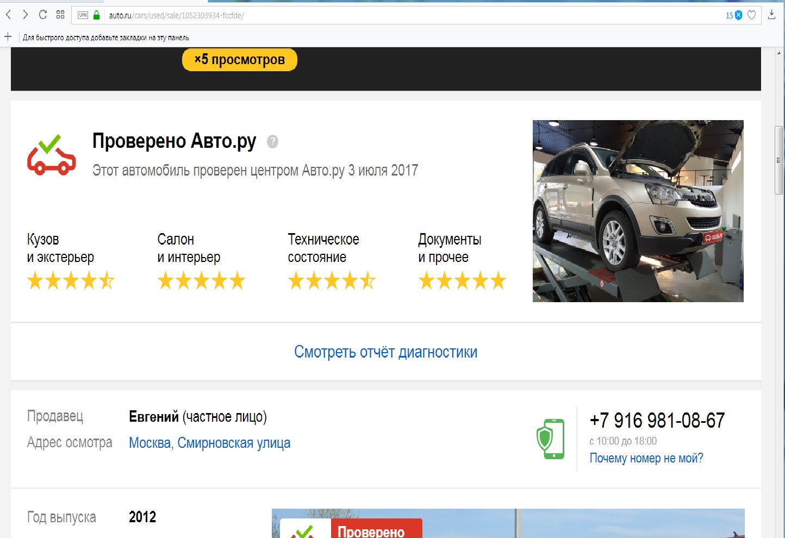Click the stars under Салон и интерьер

coord(201,281)
